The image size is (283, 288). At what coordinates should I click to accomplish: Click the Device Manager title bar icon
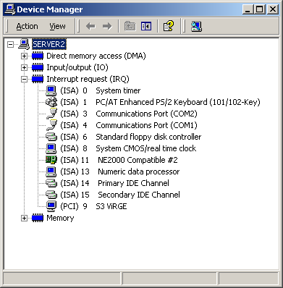click(x=10, y=9)
